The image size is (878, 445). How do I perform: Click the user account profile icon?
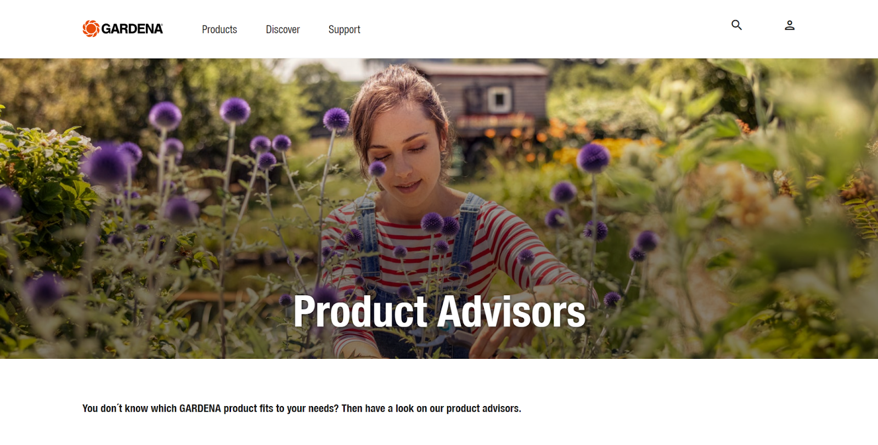point(790,25)
